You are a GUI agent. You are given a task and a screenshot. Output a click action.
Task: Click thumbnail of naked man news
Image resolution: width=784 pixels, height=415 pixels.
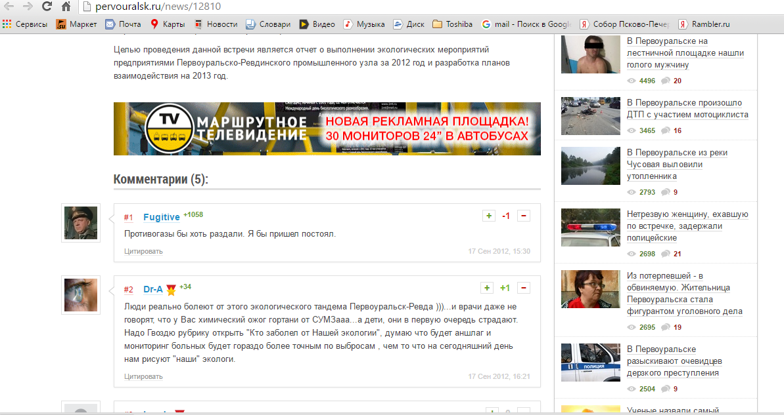[x=591, y=54]
